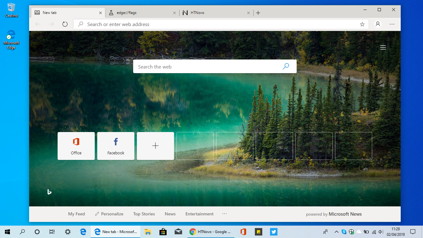Open the Entertainment news section
Viewport: 423px width, 238px height.
pos(199,214)
